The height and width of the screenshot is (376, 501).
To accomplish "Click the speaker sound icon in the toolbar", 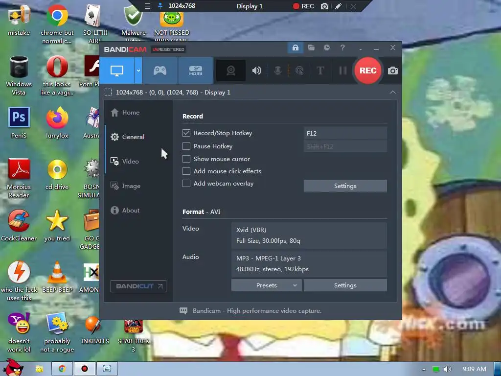I will pos(256,70).
